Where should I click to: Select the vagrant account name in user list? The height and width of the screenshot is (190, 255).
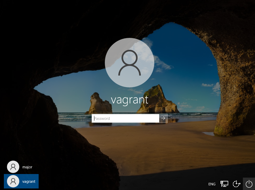pyautogui.click(x=29, y=181)
